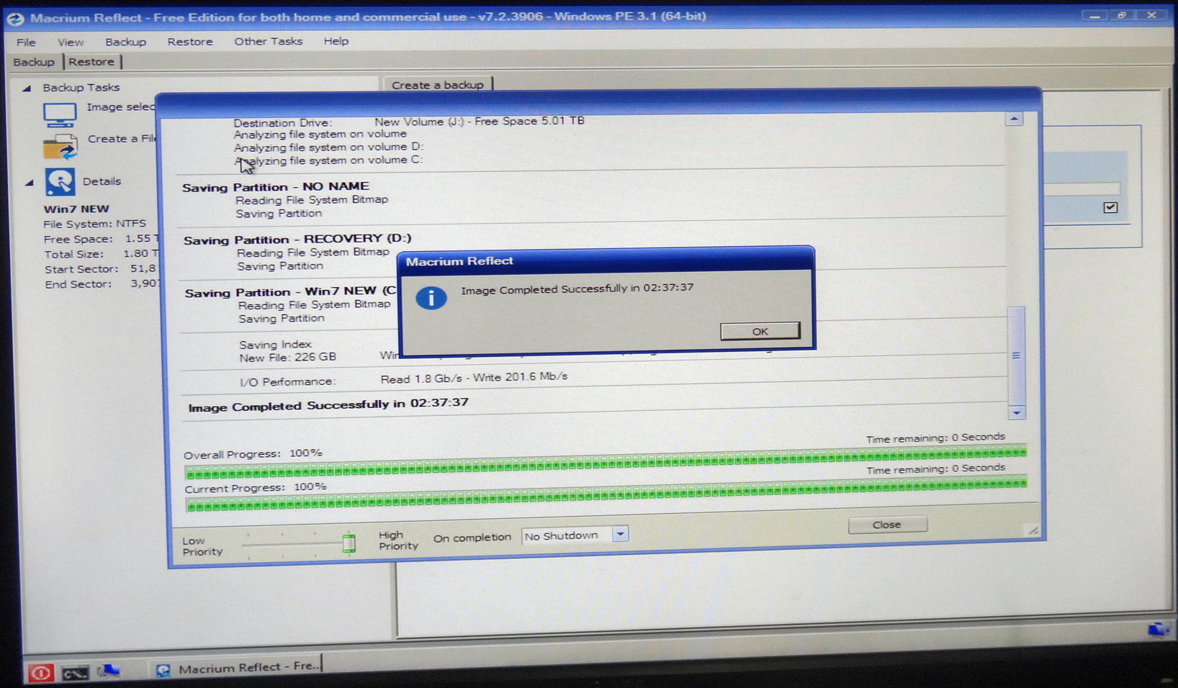1178x688 pixels.
Task: Click the priority slider handle
Action: point(349,543)
